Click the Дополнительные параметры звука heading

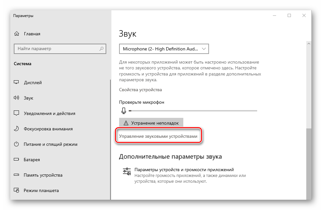pos(170,157)
